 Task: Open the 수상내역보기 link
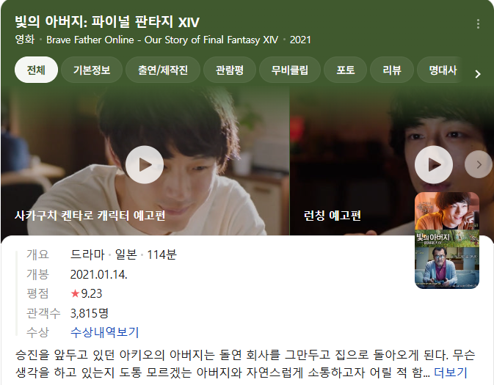point(104,332)
